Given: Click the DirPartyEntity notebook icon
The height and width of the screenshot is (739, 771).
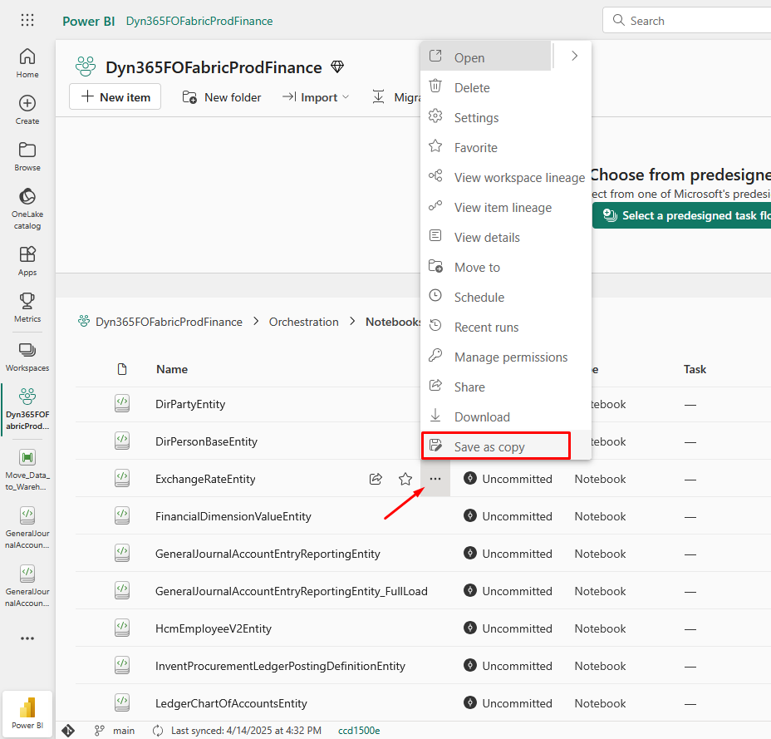Looking at the screenshot, I should 122,403.
